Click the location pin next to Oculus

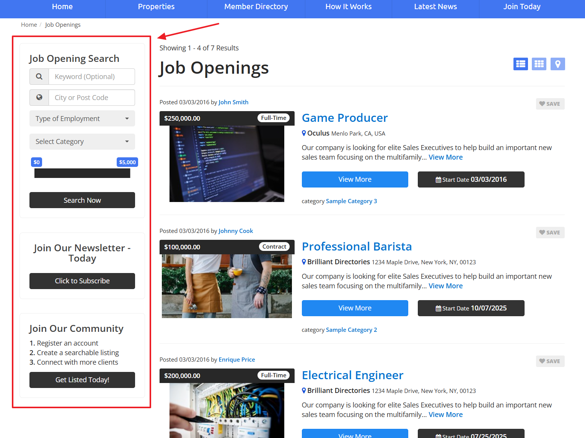pos(304,133)
